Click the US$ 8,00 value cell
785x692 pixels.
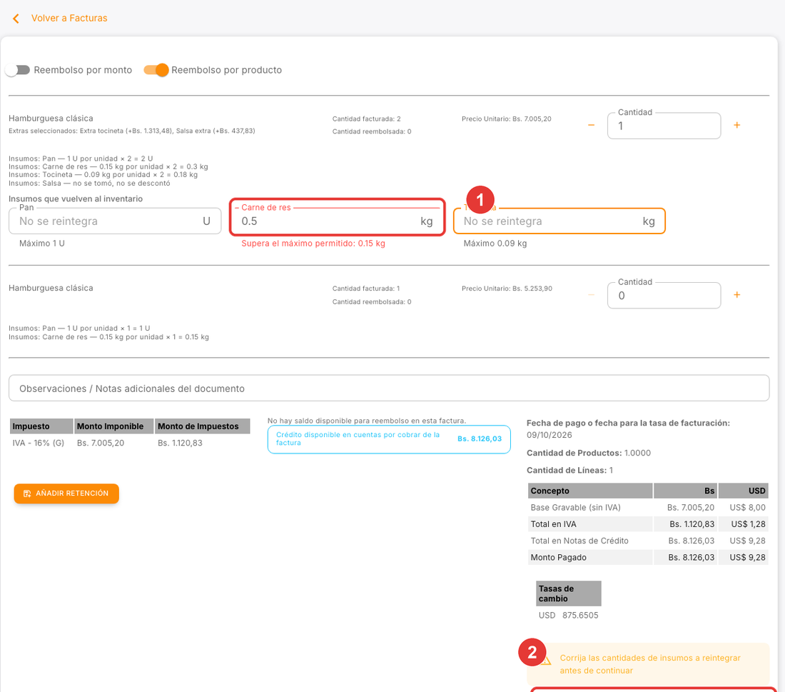[747, 508]
